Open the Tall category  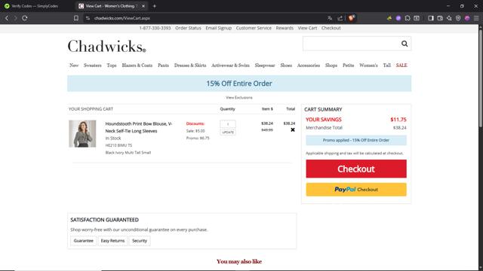pyautogui.click(x=387, y=65)
